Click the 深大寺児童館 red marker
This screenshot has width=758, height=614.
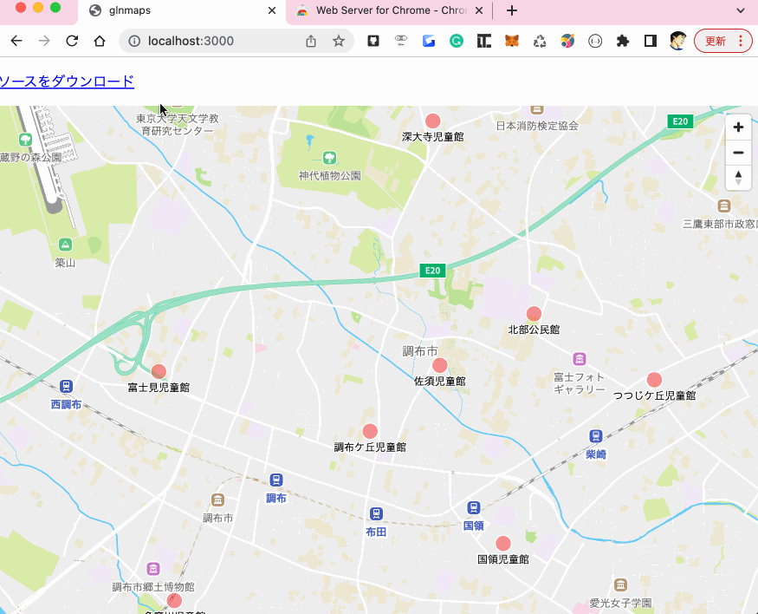click(432, 121)
